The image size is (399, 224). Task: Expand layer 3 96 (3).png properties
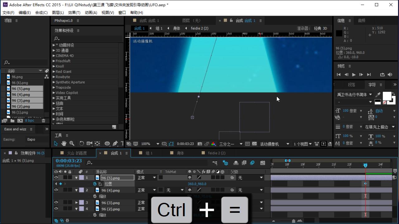(76, 203)
